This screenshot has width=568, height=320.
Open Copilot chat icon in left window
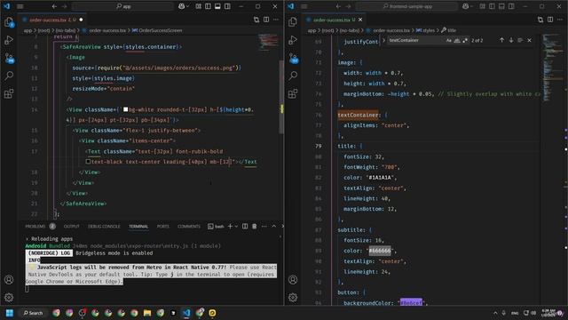(x=181, y=6)
